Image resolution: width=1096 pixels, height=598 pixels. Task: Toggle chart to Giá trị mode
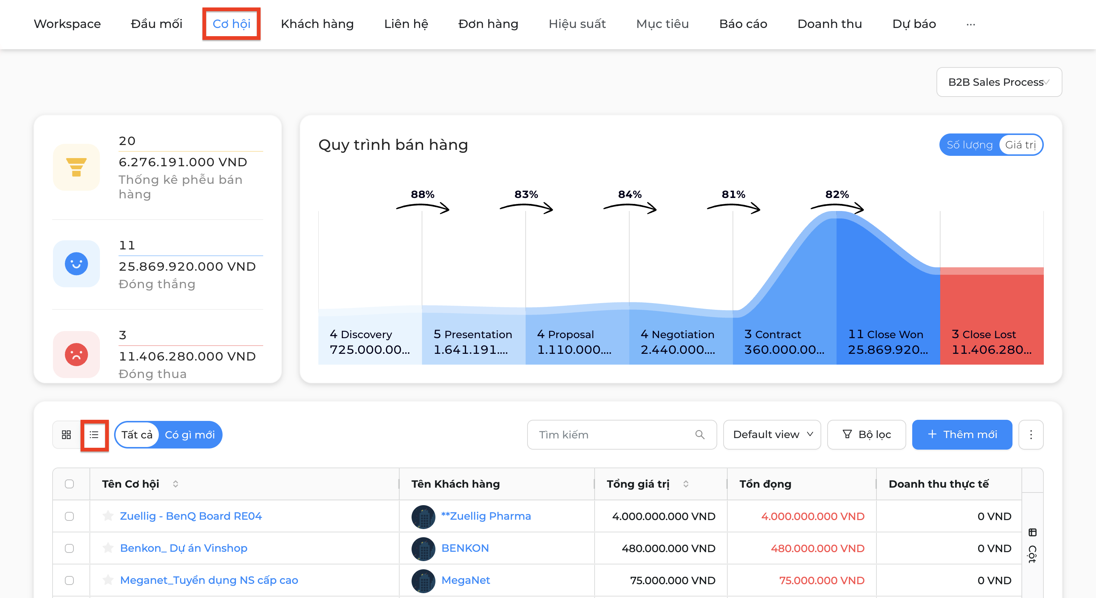click(x=1020, y=145)
